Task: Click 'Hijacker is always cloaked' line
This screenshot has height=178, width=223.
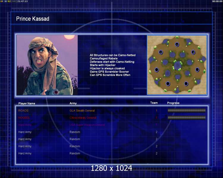Action: click(107, 69)
